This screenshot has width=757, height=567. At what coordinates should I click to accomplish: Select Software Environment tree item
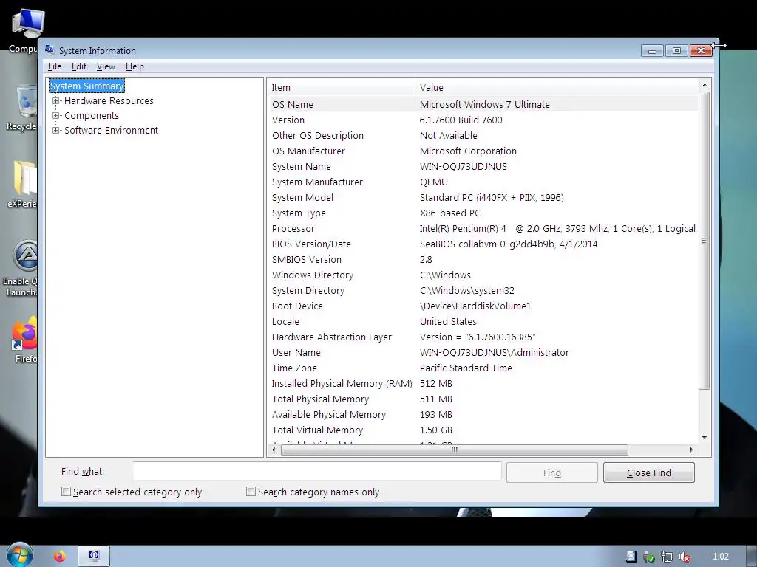tap(111, 130)
